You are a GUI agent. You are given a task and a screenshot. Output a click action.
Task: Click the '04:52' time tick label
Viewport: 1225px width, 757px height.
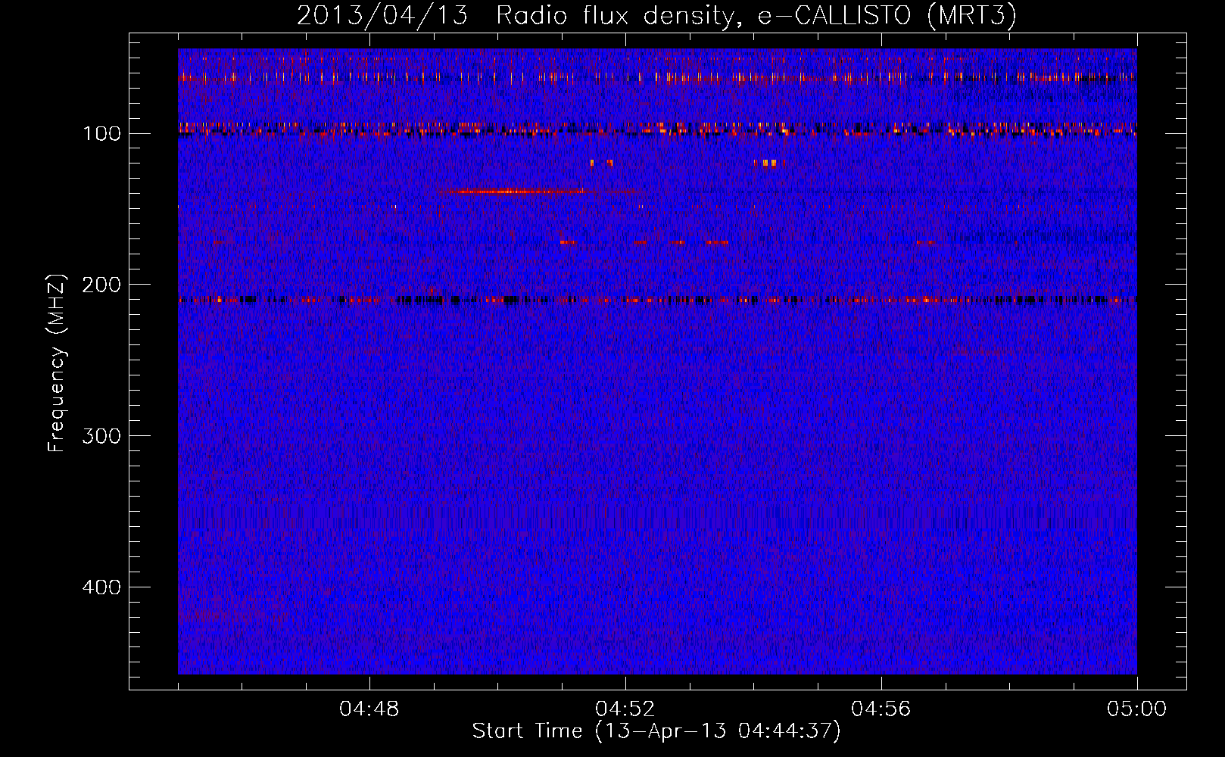[x=625, y=709]
